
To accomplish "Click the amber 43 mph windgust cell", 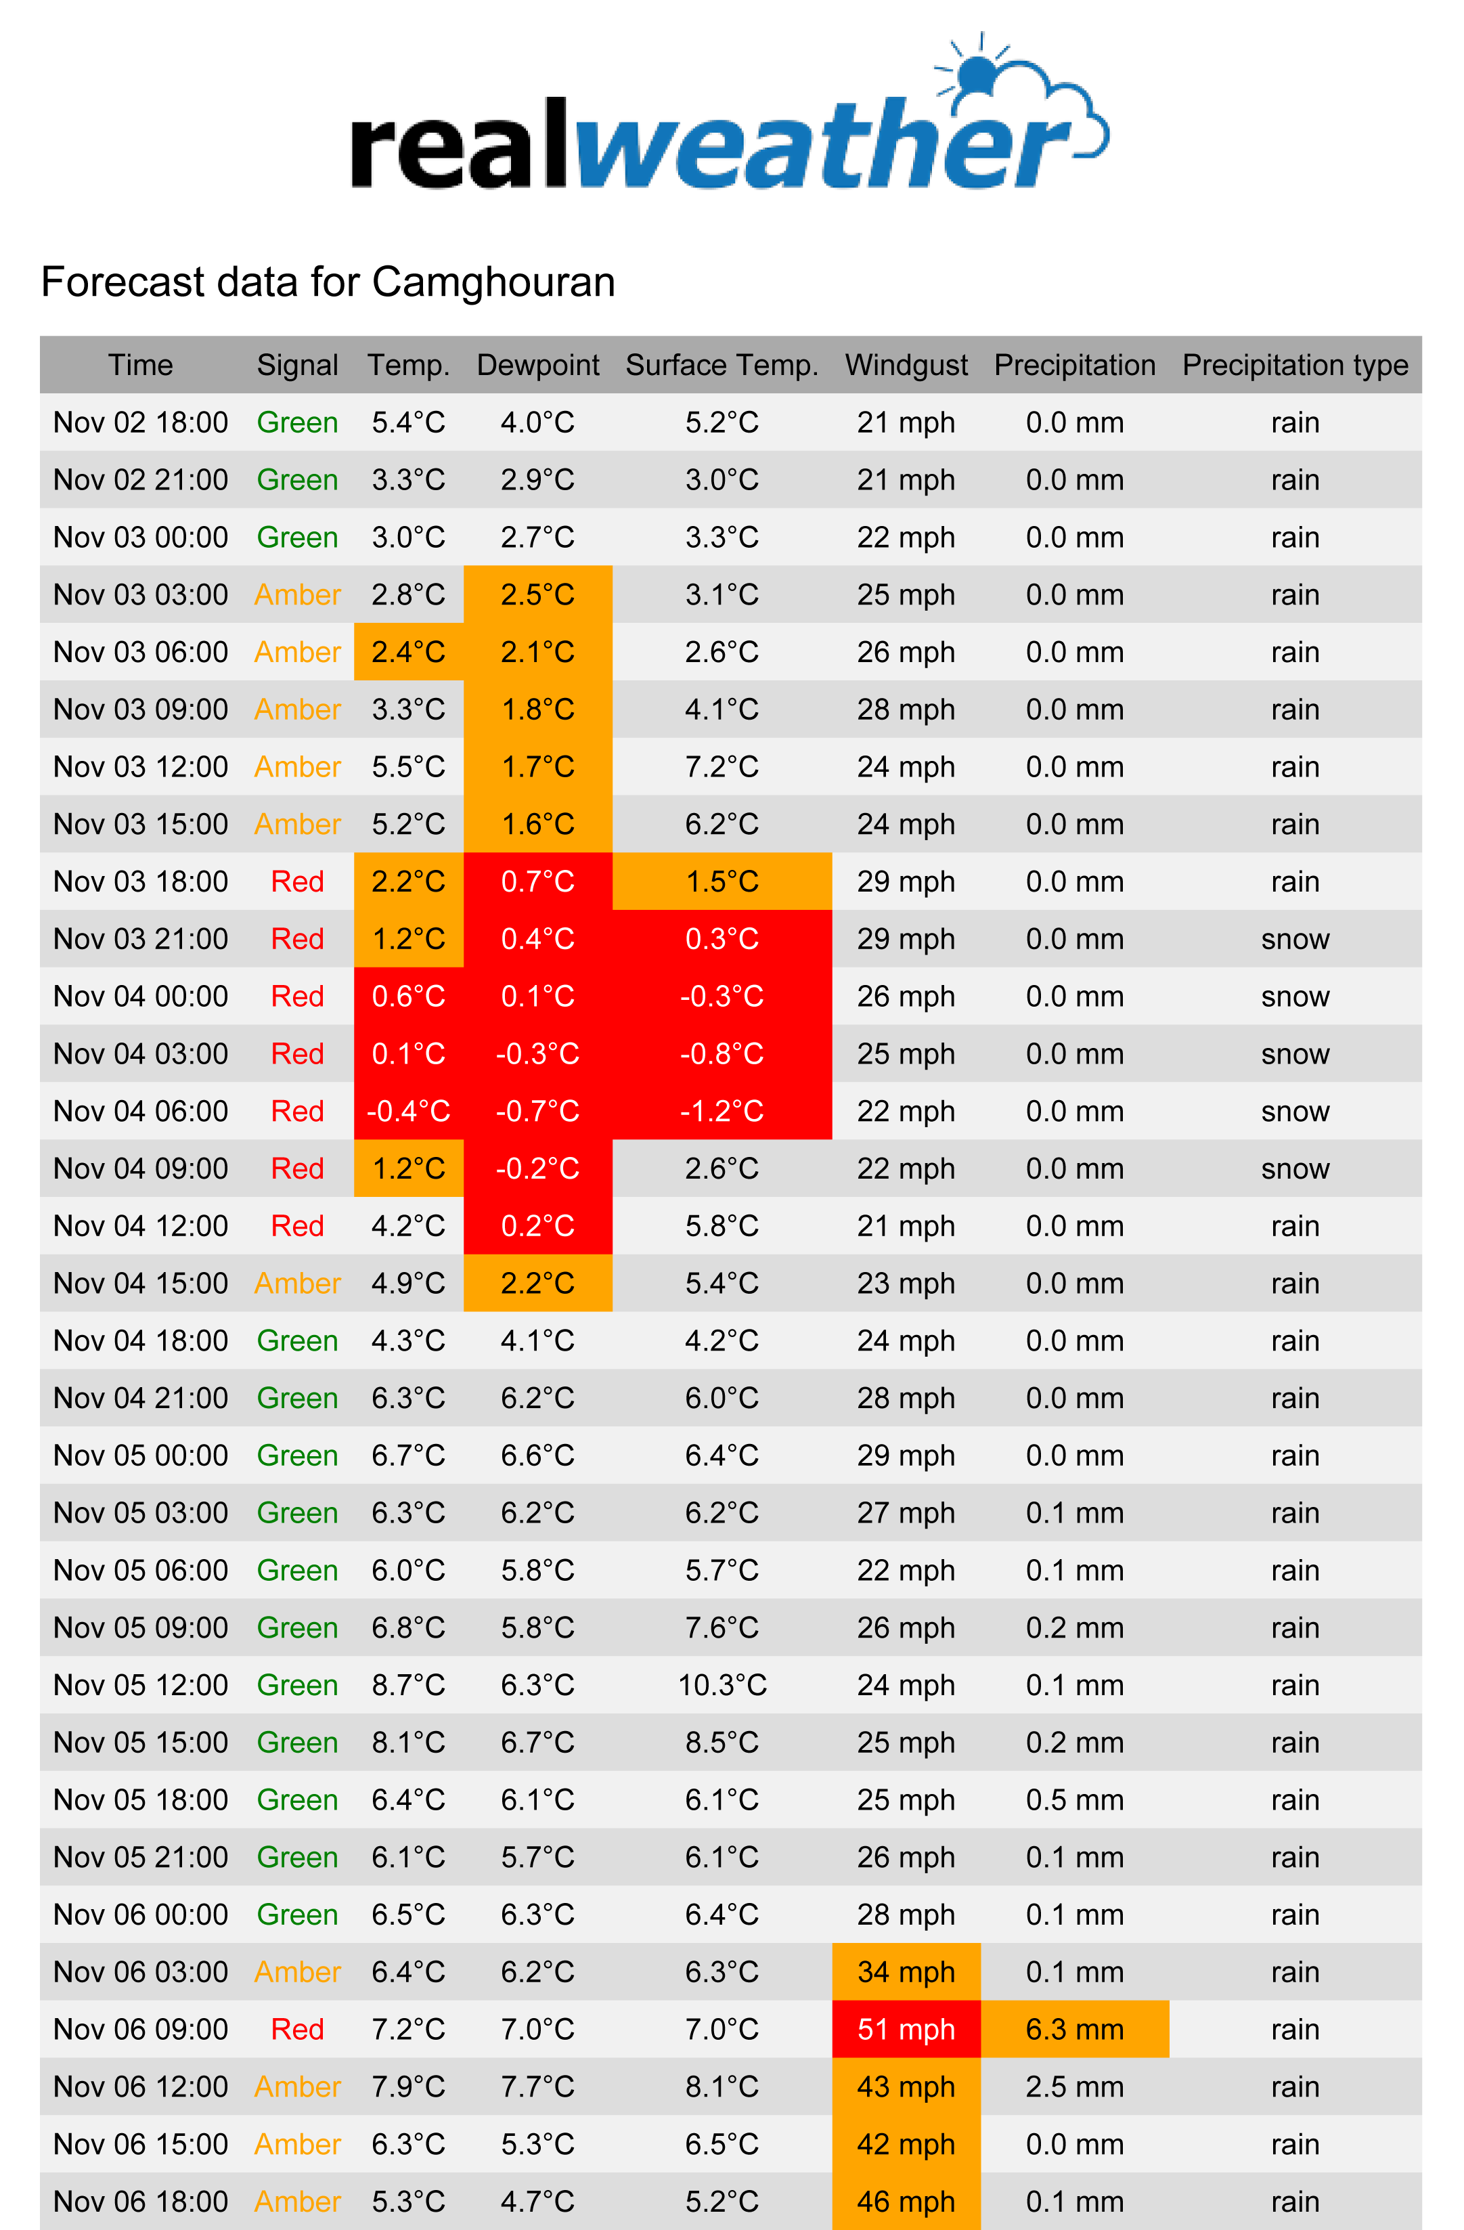I will tap(907, 2086).
